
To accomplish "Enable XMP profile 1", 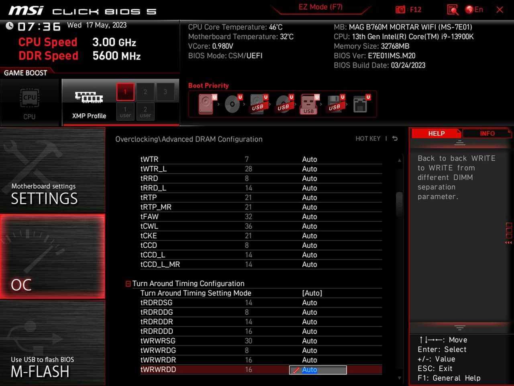I will click(x=125, y=92).
